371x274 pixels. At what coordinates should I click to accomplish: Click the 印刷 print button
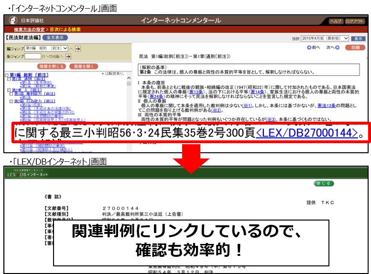coord(355,48)
